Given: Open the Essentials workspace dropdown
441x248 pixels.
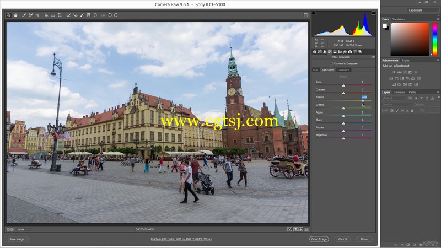Looking at the screenshot, I should [x=423, y=10].
